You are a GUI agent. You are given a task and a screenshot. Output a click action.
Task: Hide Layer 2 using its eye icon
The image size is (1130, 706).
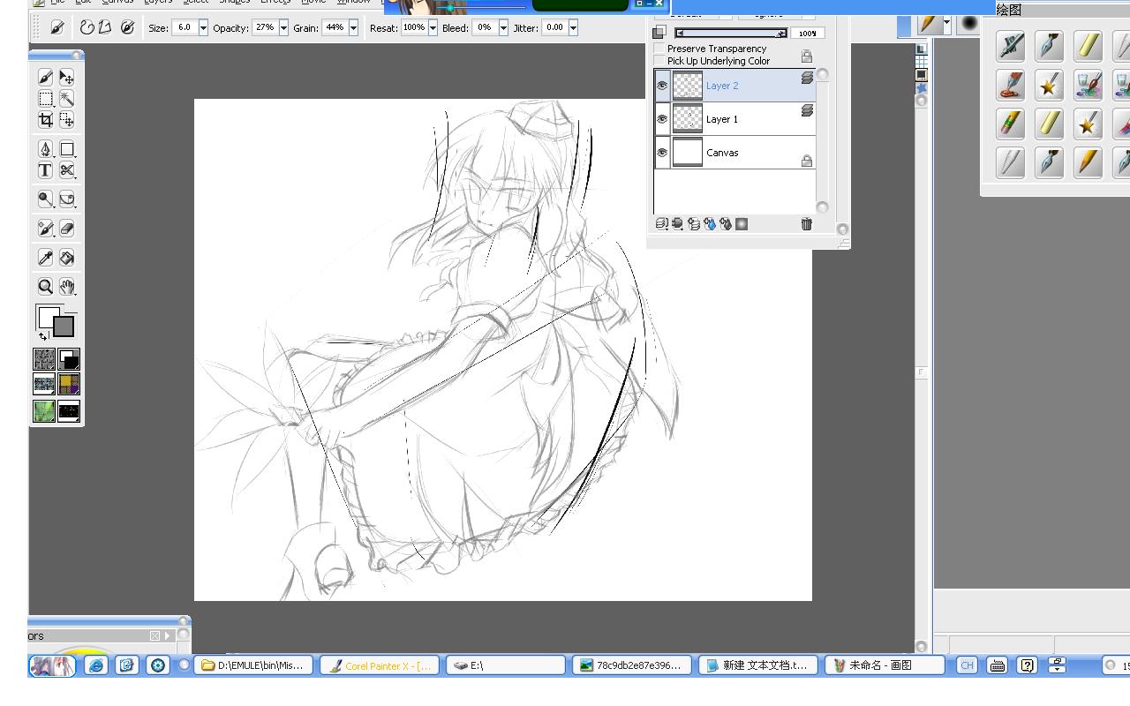tap(662, 86)
